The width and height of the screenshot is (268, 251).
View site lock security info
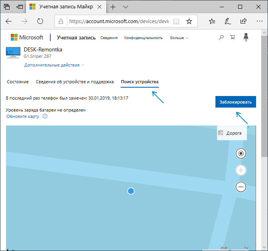coord(61,22)
